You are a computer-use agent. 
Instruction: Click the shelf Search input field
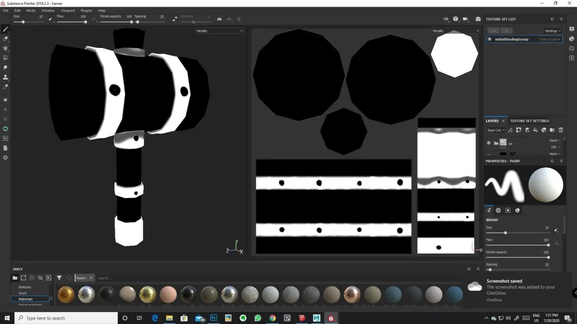point(279,278)
